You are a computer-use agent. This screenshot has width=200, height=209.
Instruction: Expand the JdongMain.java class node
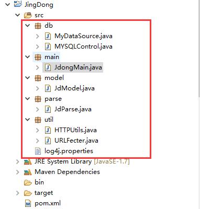point(37,67)
